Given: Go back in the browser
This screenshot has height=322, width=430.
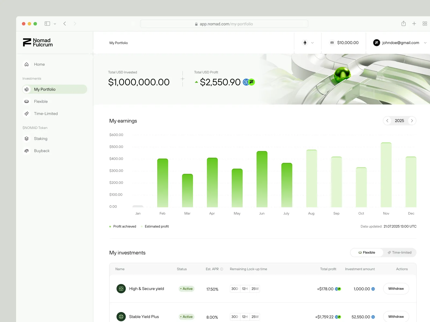Looking at the screenshot, I should click(65, 24).
